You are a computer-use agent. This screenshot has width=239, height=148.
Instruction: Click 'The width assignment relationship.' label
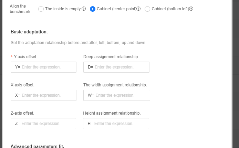coord(115,85)
